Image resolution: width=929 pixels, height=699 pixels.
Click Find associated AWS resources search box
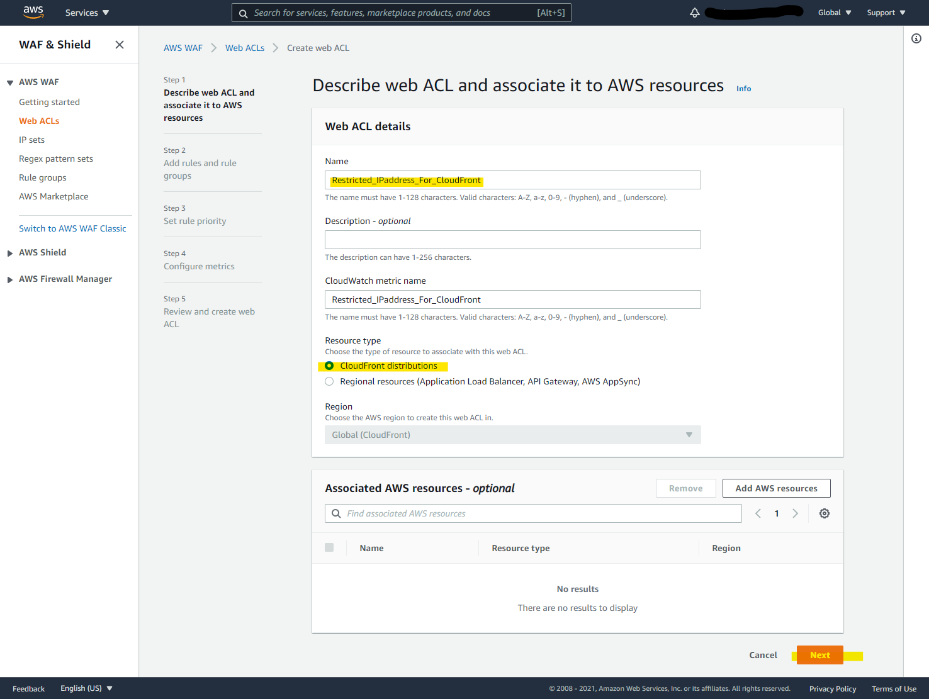pos(533,513)
